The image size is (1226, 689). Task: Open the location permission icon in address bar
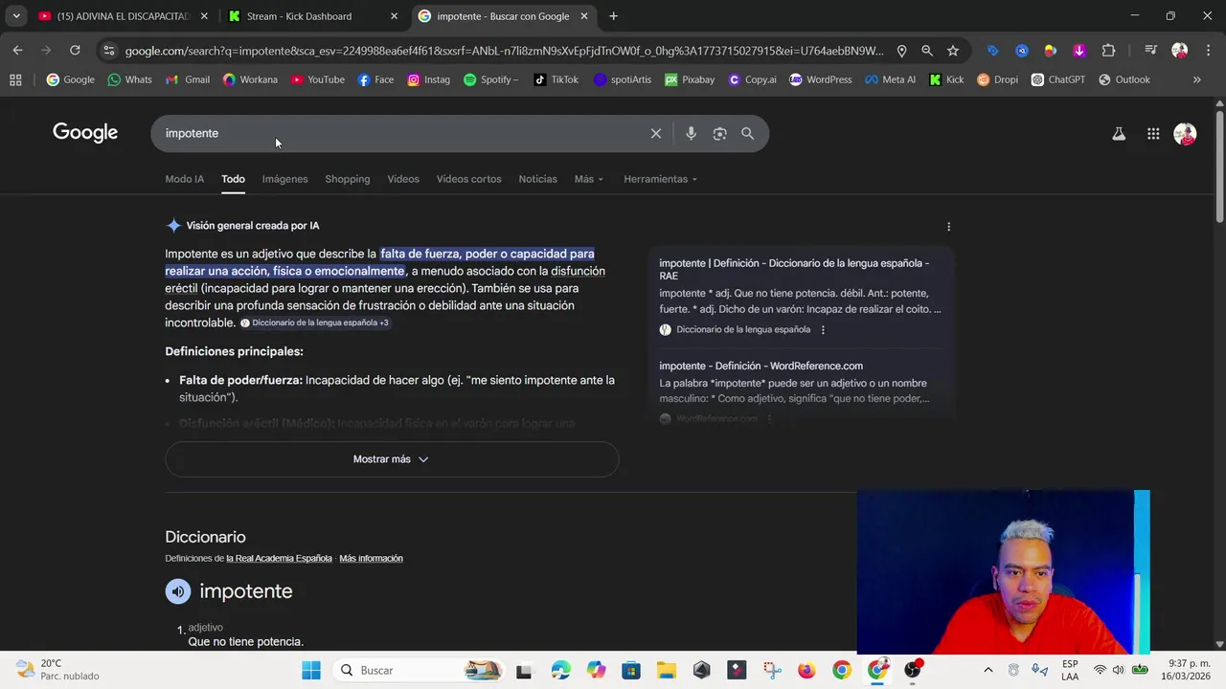(901, 51)
